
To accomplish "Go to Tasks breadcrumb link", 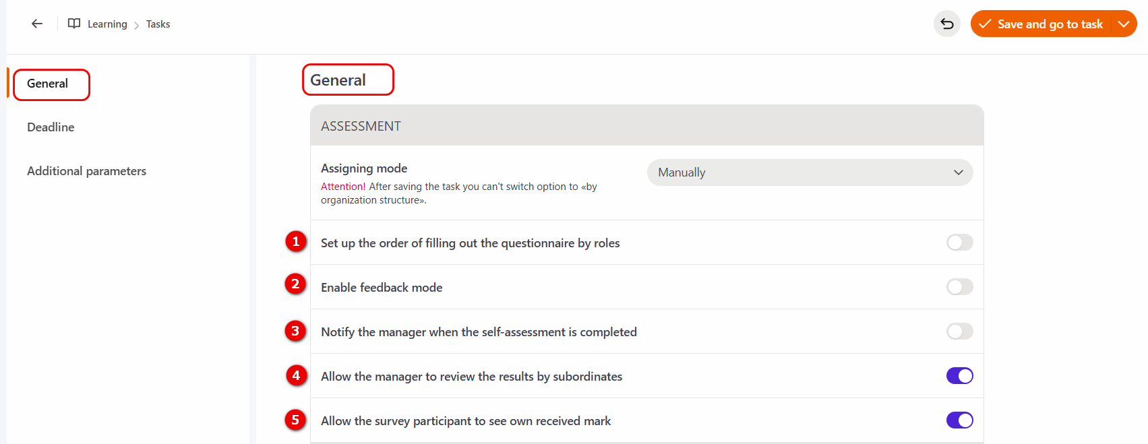I will [x=158, y=24].
